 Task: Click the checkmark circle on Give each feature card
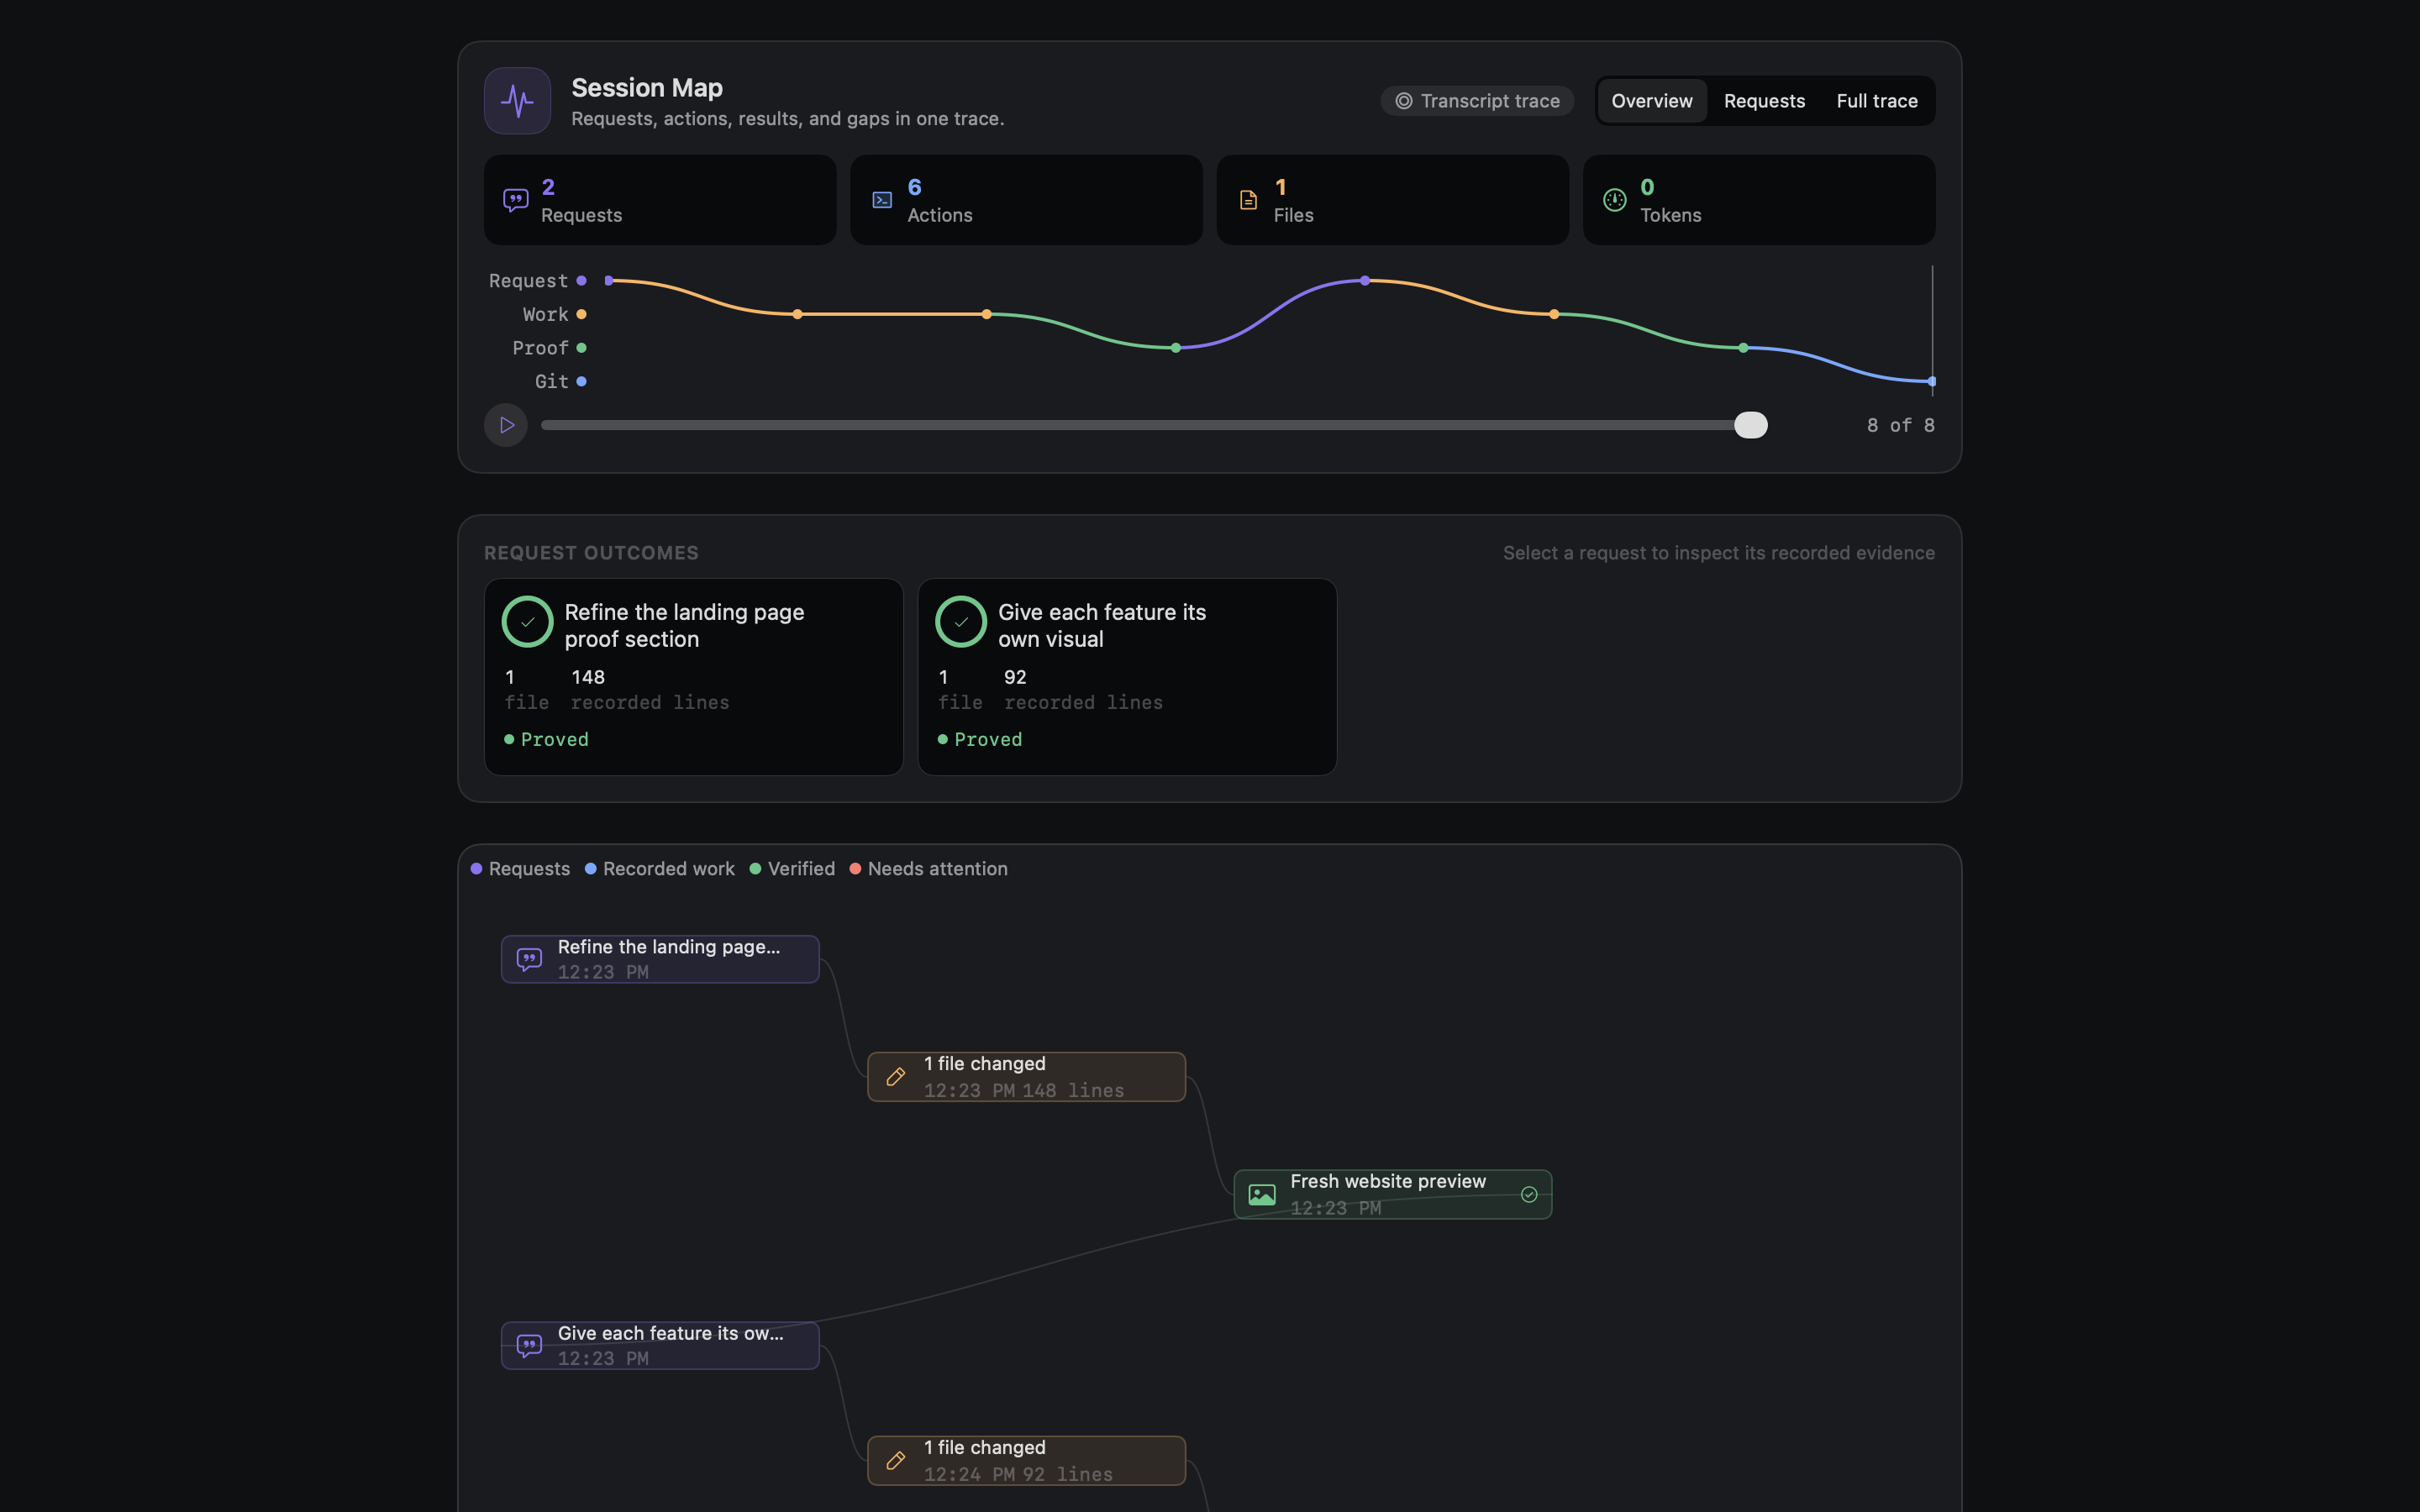click(x=961, y=622)
